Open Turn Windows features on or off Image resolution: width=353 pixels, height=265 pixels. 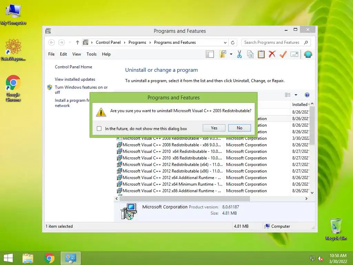pyautogui.click(x=81, y=90)
